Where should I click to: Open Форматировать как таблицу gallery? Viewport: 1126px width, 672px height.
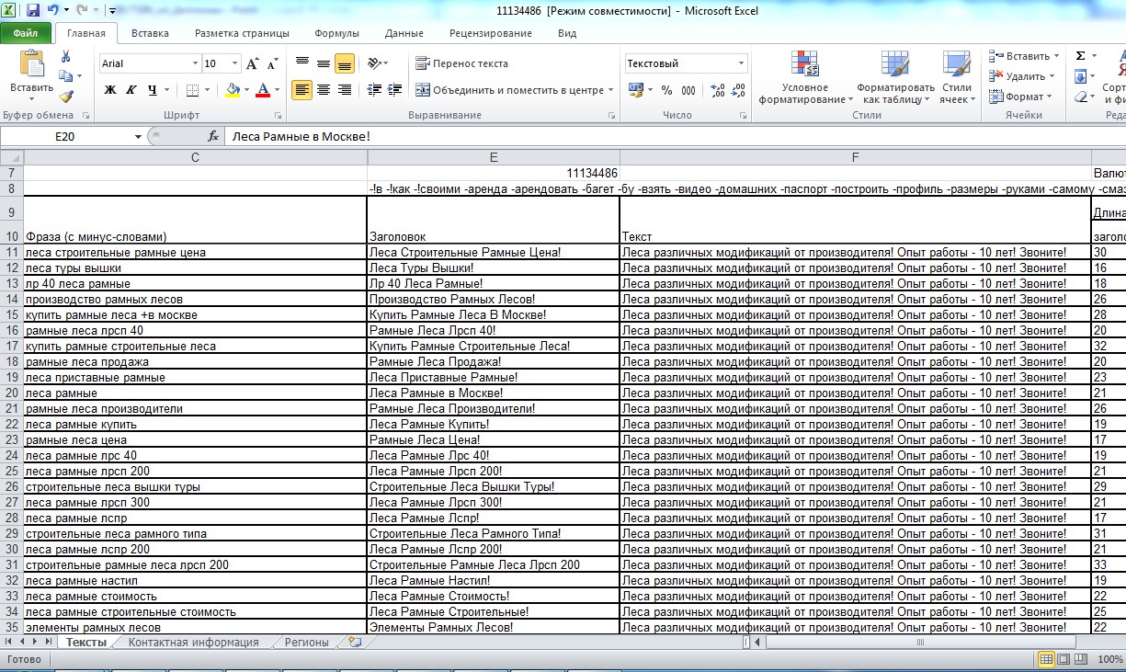tap(894, 77)
